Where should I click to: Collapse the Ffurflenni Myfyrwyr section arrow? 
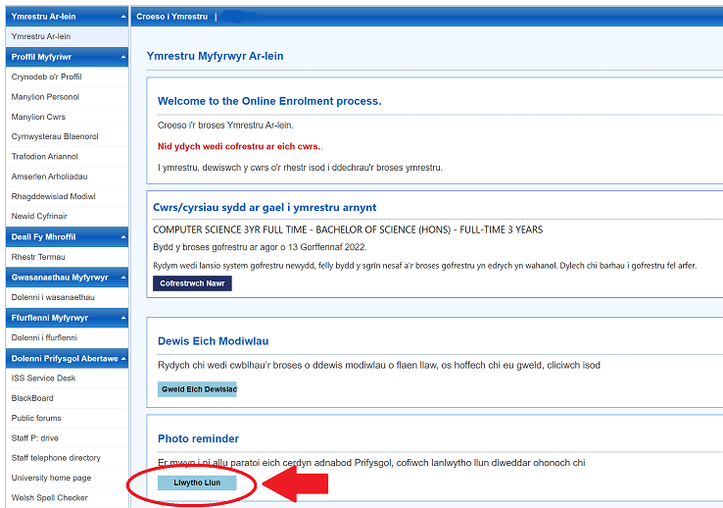(x=122, y=318)
